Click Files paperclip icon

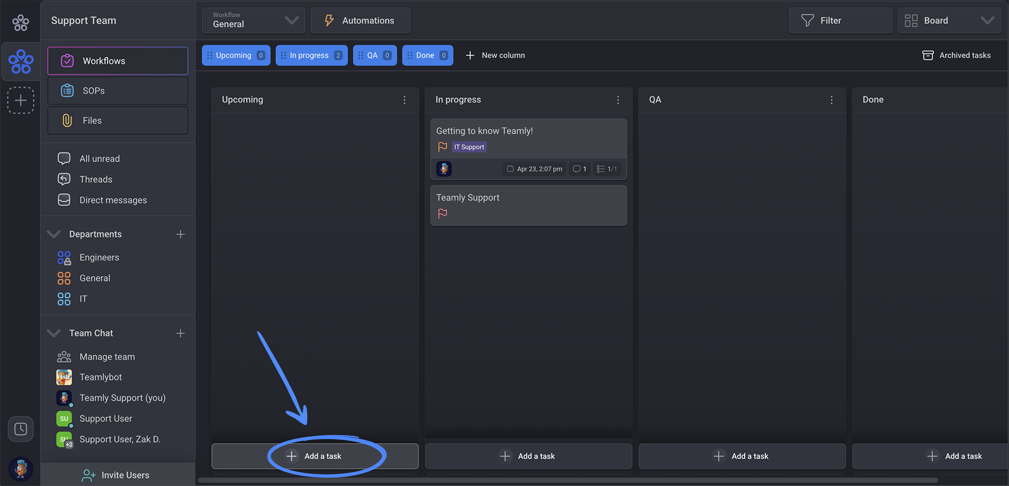click(67, 120)
